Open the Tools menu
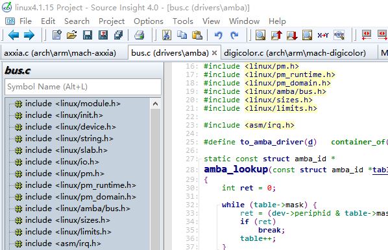The height and width of the screenshot is (250, 388). click(183, 21)
